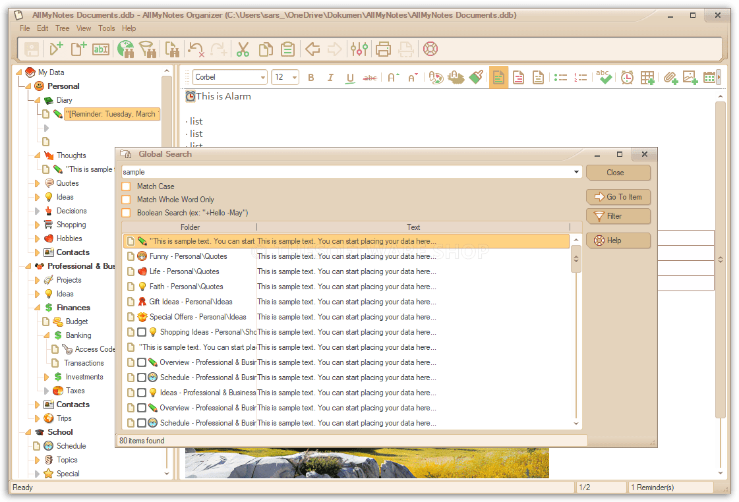739x502 pixels.
Task: Click the add new folder icon
Action: tap(56, 49)
